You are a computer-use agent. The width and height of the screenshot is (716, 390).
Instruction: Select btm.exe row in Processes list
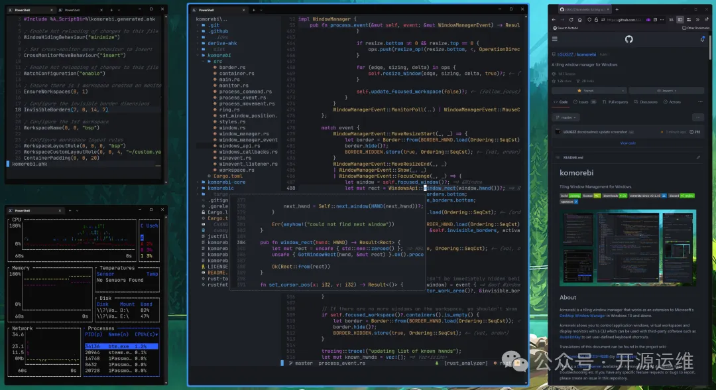[x=121, y=346]
